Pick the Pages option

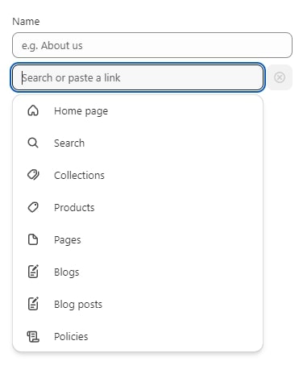[x=138, y=239]
